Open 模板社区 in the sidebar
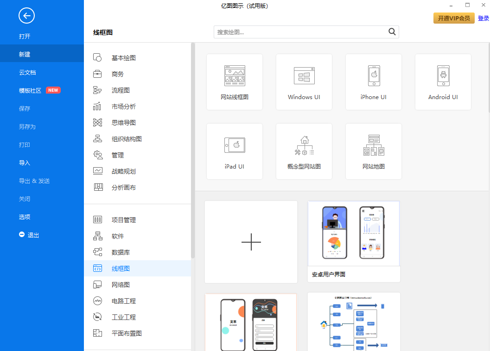Screen dimensions: 490x351 30,91
